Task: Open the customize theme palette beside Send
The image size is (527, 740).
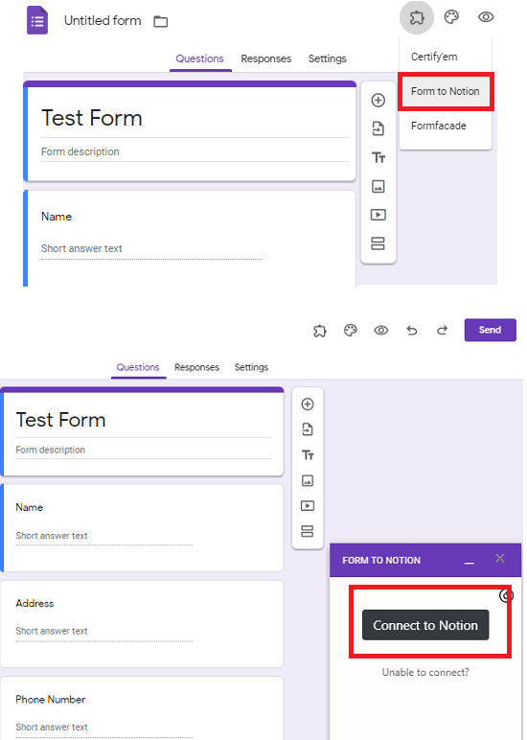Action: 351,330
